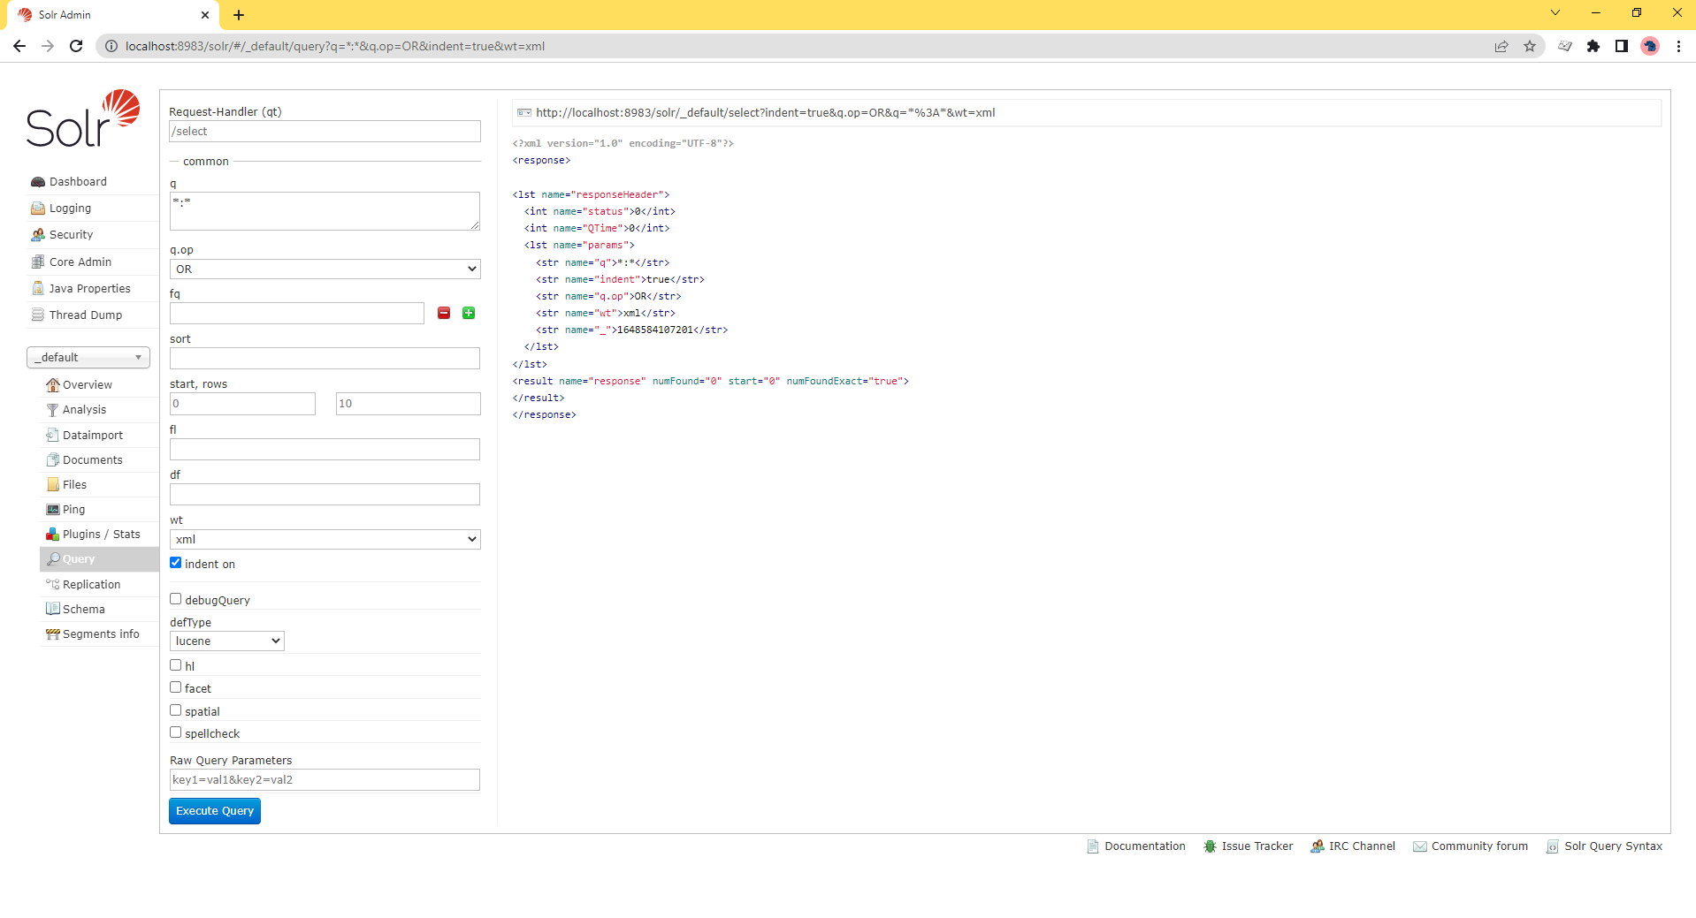Click the fl field list input
This screenshot has height=918, width=1696.
[325, 449]
